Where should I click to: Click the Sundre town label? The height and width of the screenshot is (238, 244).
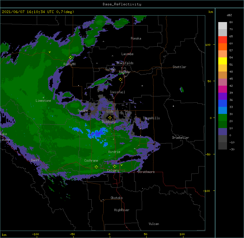(x=83, y=111)
